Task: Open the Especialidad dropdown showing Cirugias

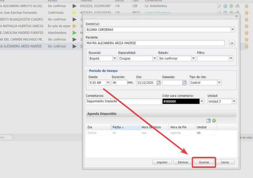Action: coord(155,58)
